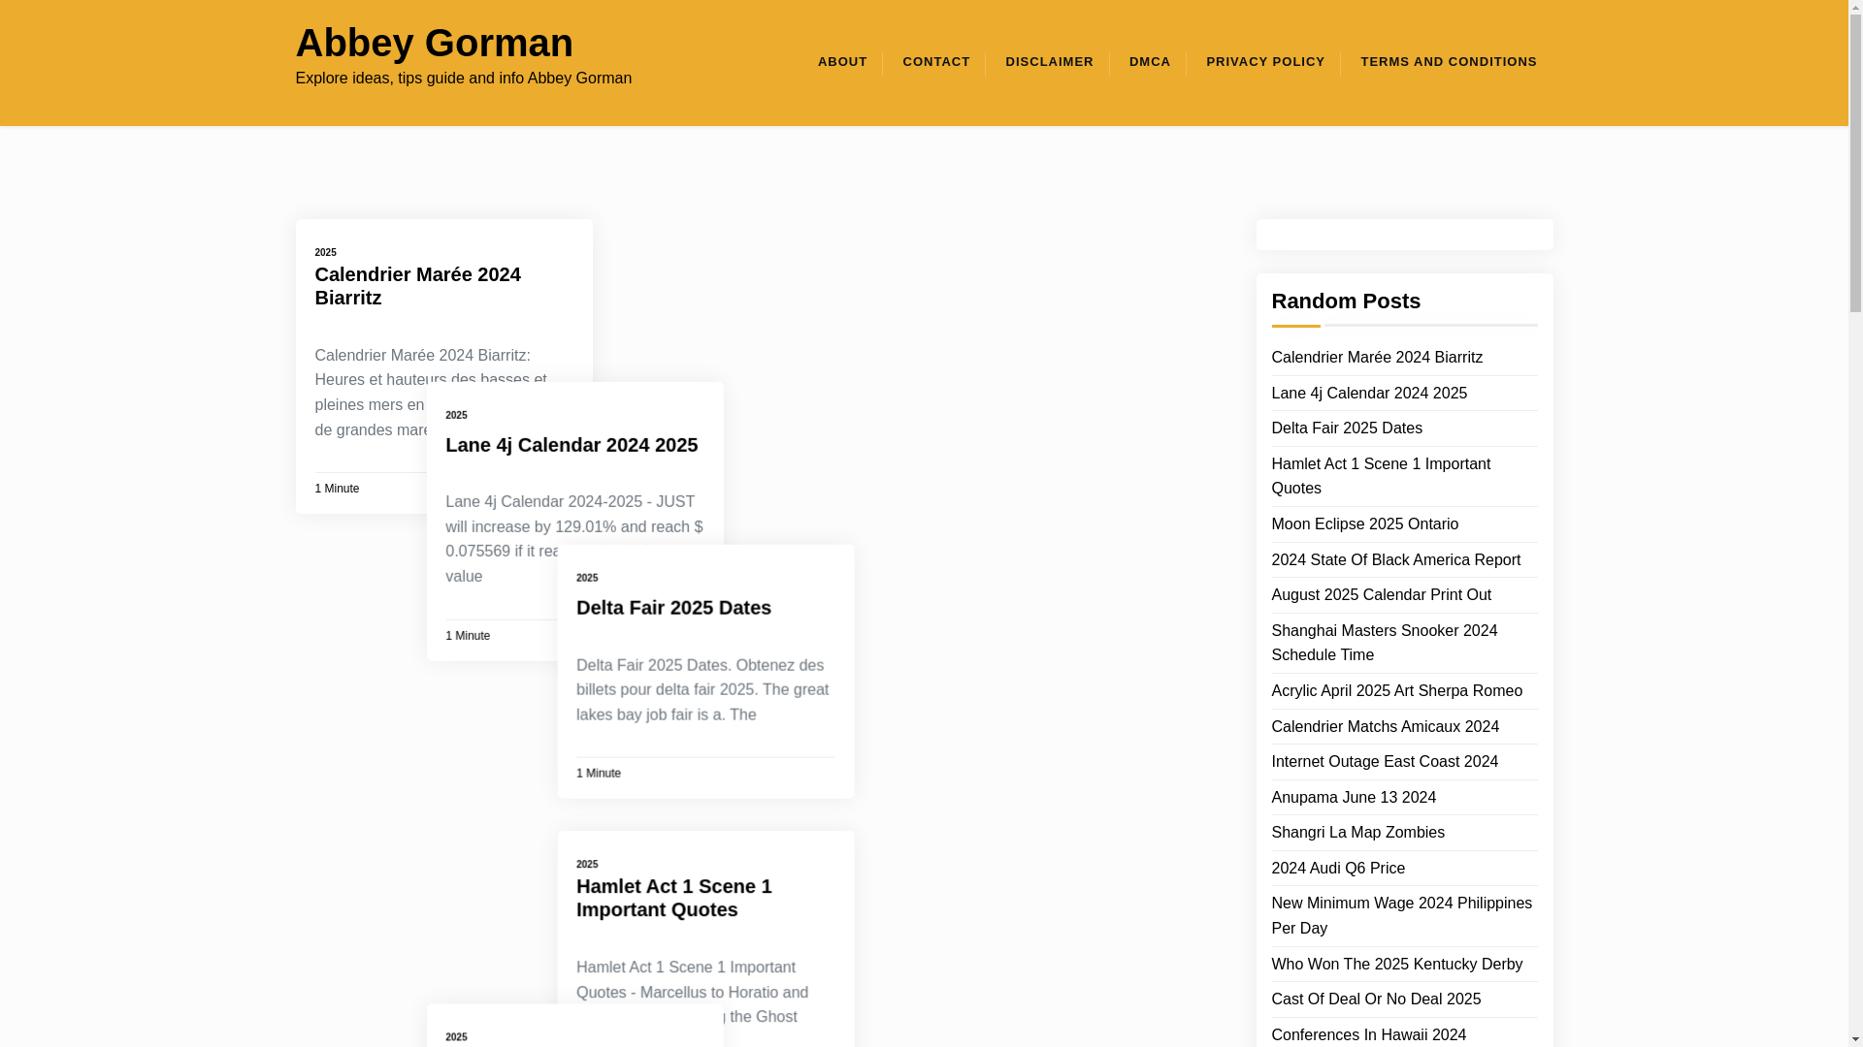Click 1 Minute read time on Lane 4j card
This screenshot has width=1863, height=1047.
468,636
